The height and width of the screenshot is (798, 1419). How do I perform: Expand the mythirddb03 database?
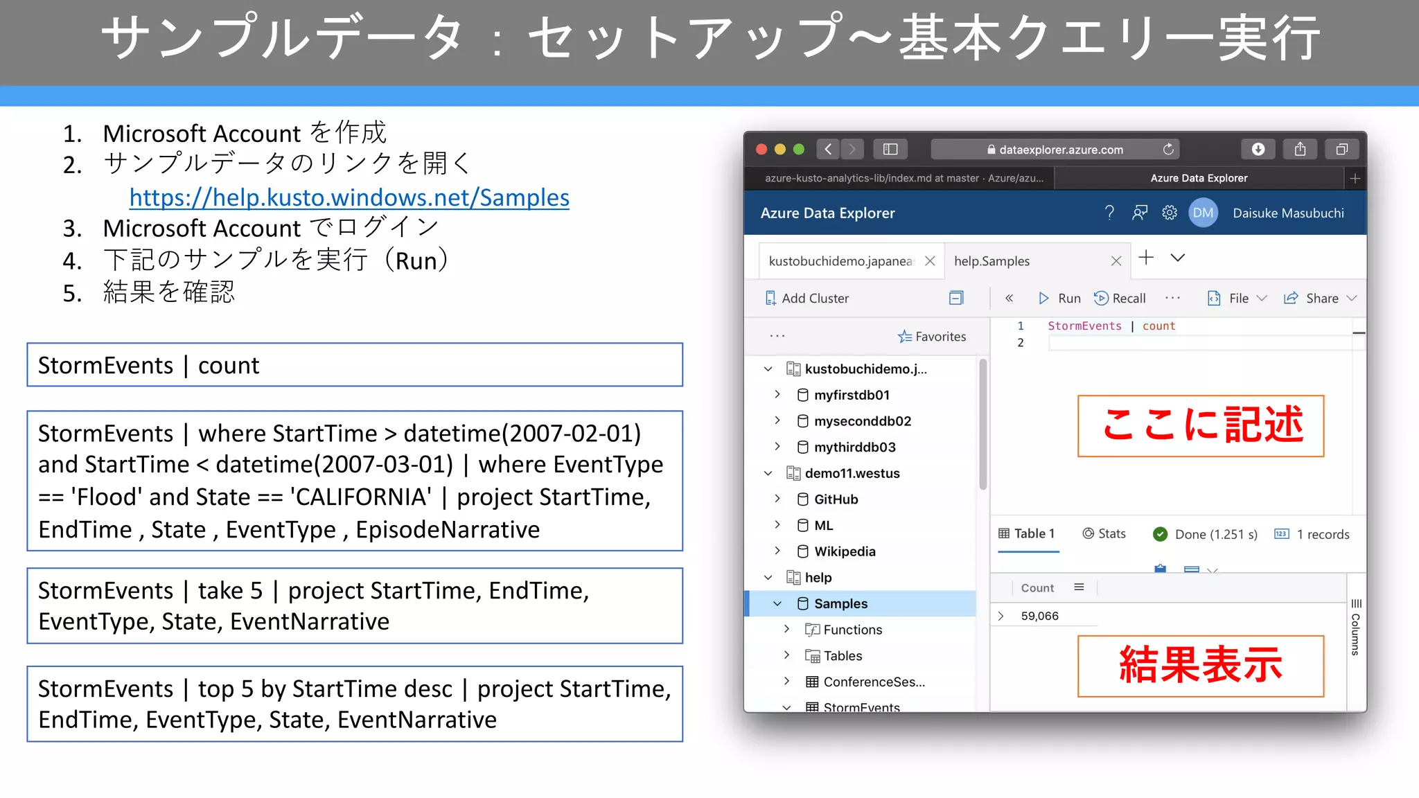pyautogui.click(x=777, y=447)
